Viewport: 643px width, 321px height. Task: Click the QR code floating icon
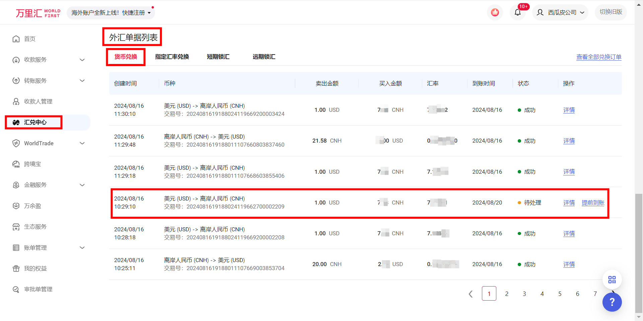[612, 279]
